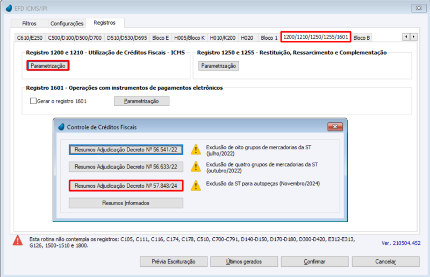
Task: Open the Bloco E sub-tab
Action: pyautogui.click(x=160, y=38)
